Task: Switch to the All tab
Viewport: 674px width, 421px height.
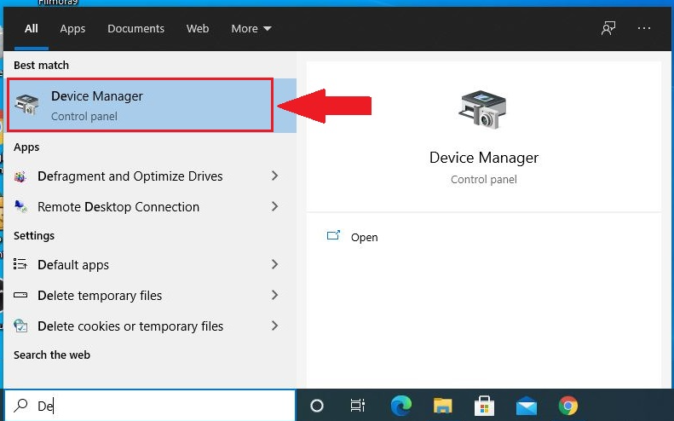Action: pos(31,28)
